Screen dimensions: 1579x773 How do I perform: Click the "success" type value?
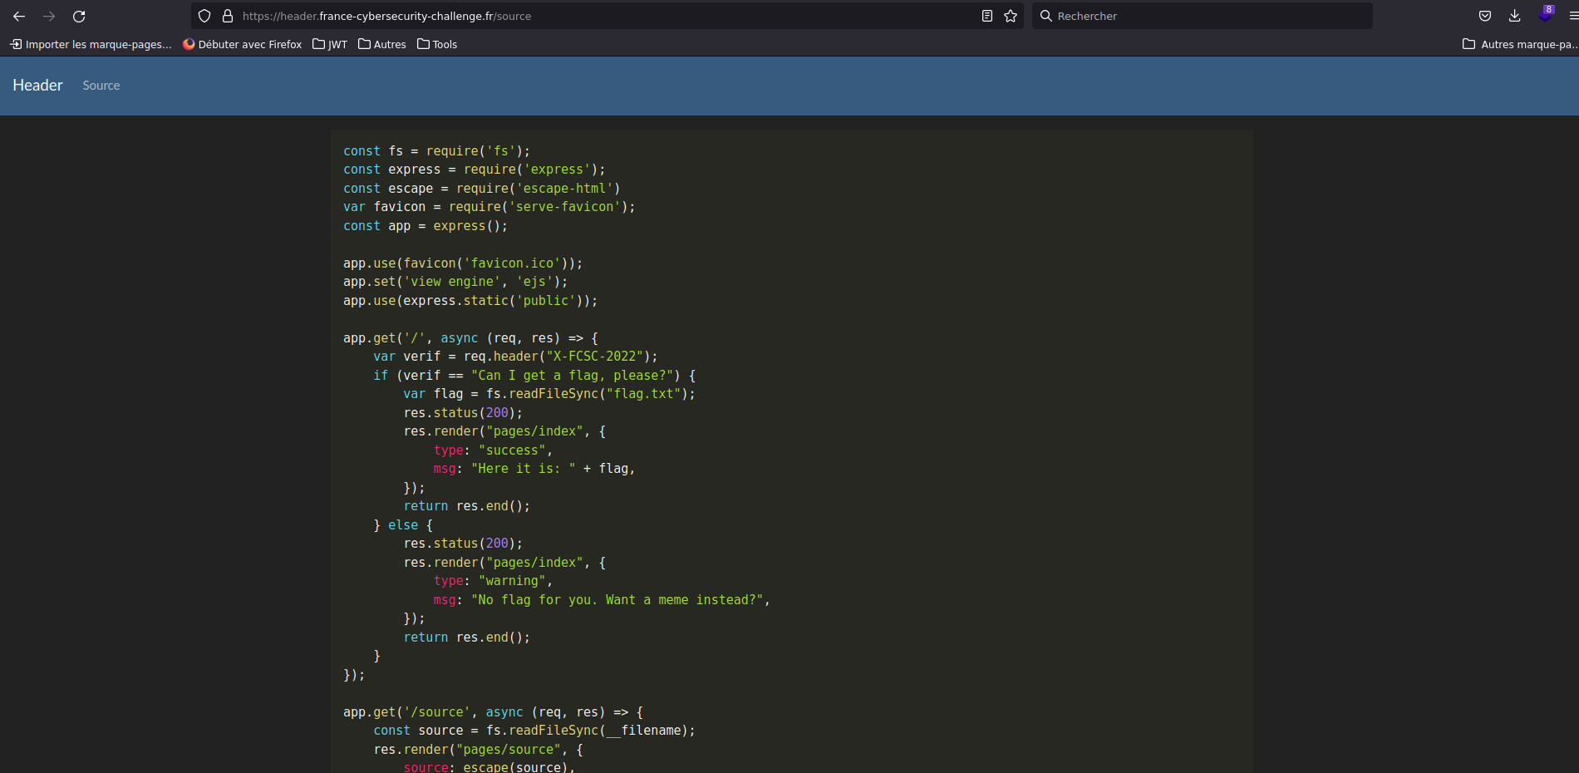512,451
